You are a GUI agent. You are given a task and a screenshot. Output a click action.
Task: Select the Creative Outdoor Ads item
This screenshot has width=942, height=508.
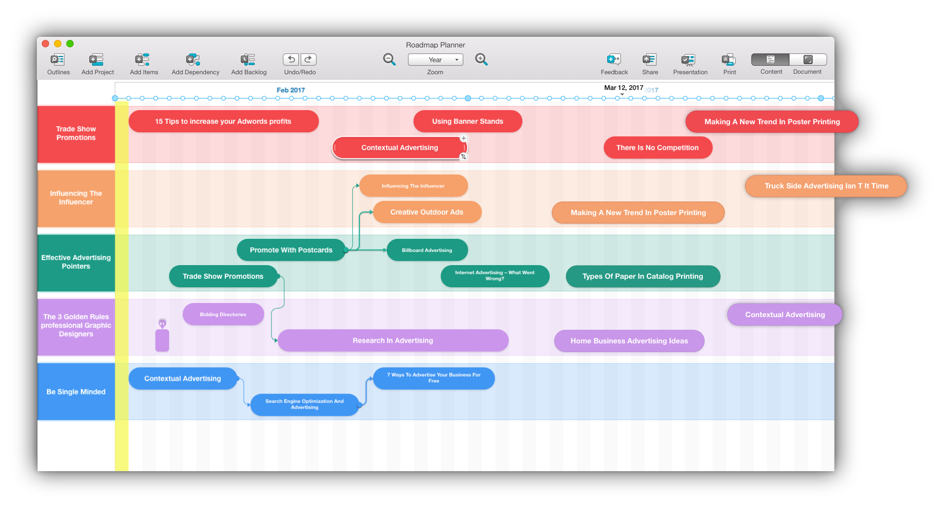[427, 212]
